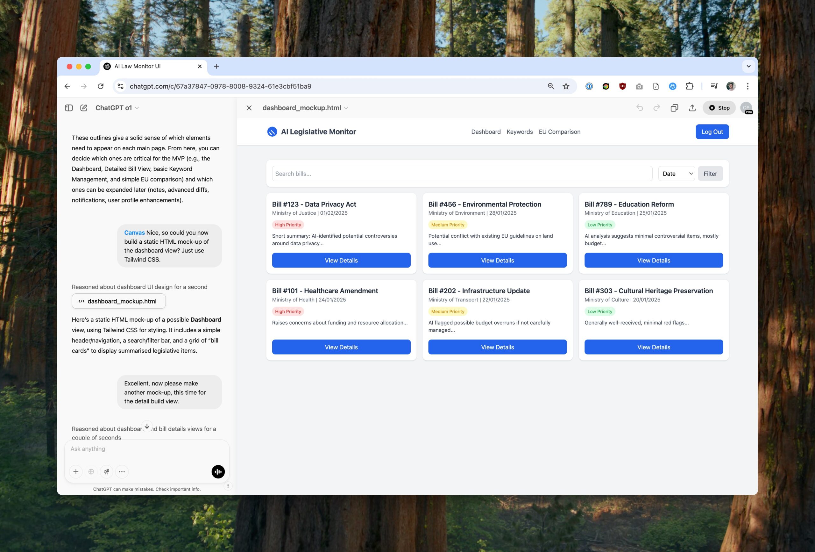Click the share/export icon in canvas toolbar
The image size is (815, 552).
[x=692, y=108]
